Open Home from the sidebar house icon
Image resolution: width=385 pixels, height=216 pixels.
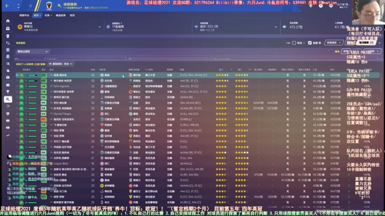(8, 21)
